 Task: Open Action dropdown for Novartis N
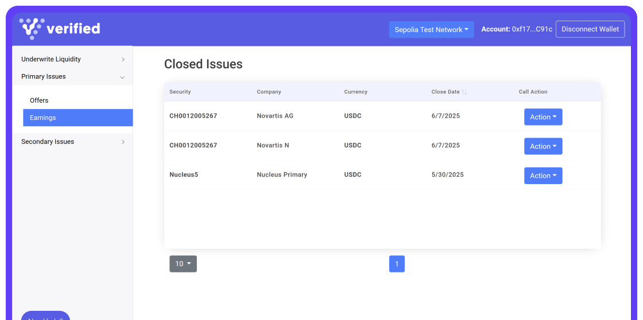click(543, 146)
